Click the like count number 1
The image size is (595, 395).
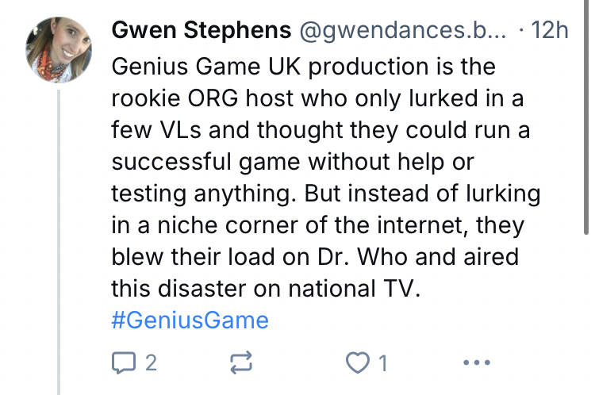382,363
